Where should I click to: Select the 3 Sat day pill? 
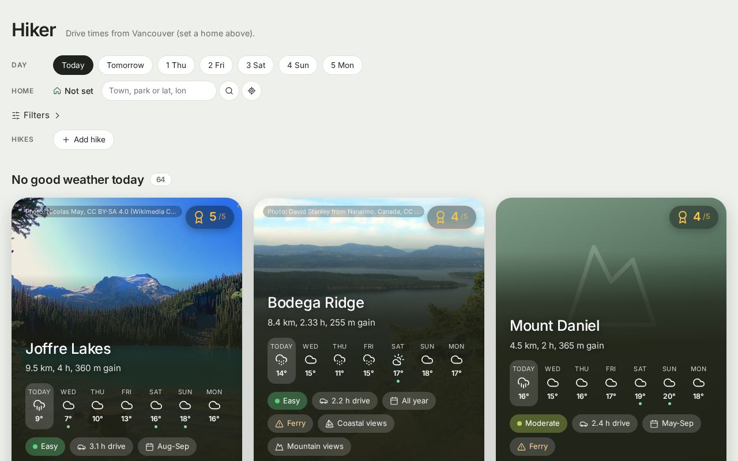click(x=256, y=65)
